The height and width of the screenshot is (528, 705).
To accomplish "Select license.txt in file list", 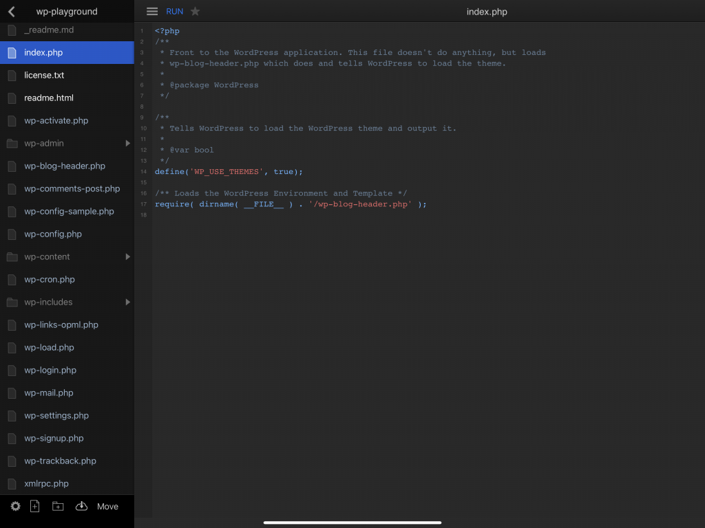I will pyautogui.click(x=44, y=76).
